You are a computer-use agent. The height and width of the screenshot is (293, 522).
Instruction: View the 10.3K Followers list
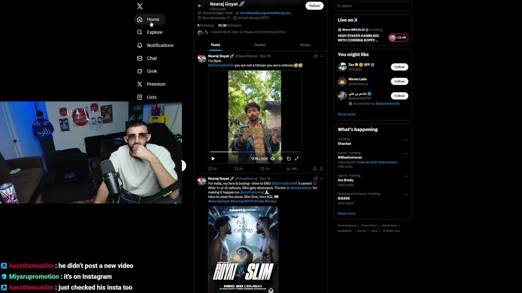(229, 25)
